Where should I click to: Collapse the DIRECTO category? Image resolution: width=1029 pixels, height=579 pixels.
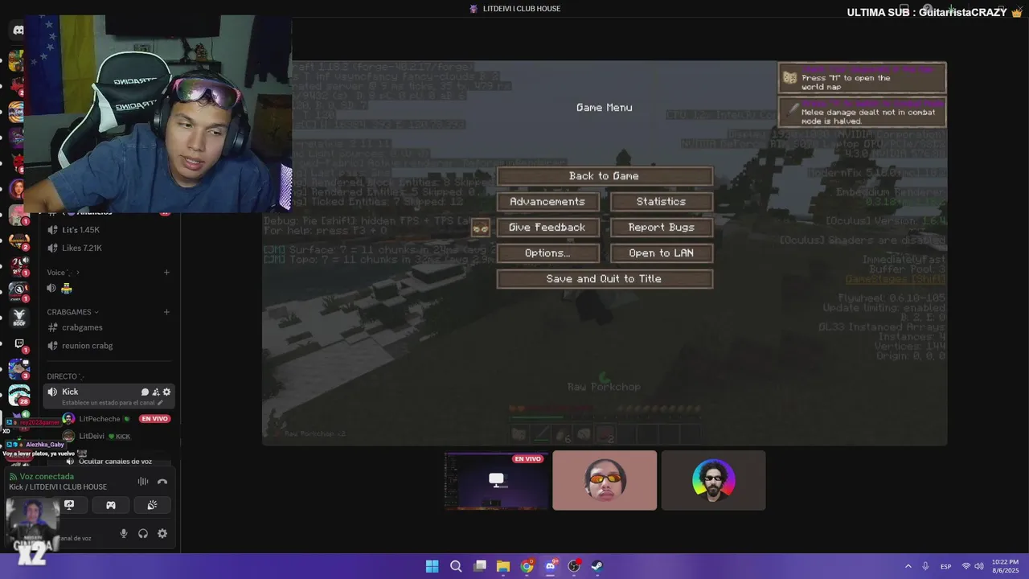(x=65, y=376)
